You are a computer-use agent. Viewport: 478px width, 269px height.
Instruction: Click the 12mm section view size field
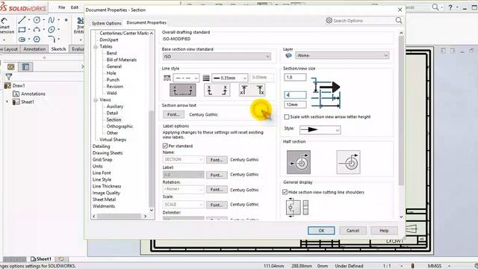[x=295, y=105]
